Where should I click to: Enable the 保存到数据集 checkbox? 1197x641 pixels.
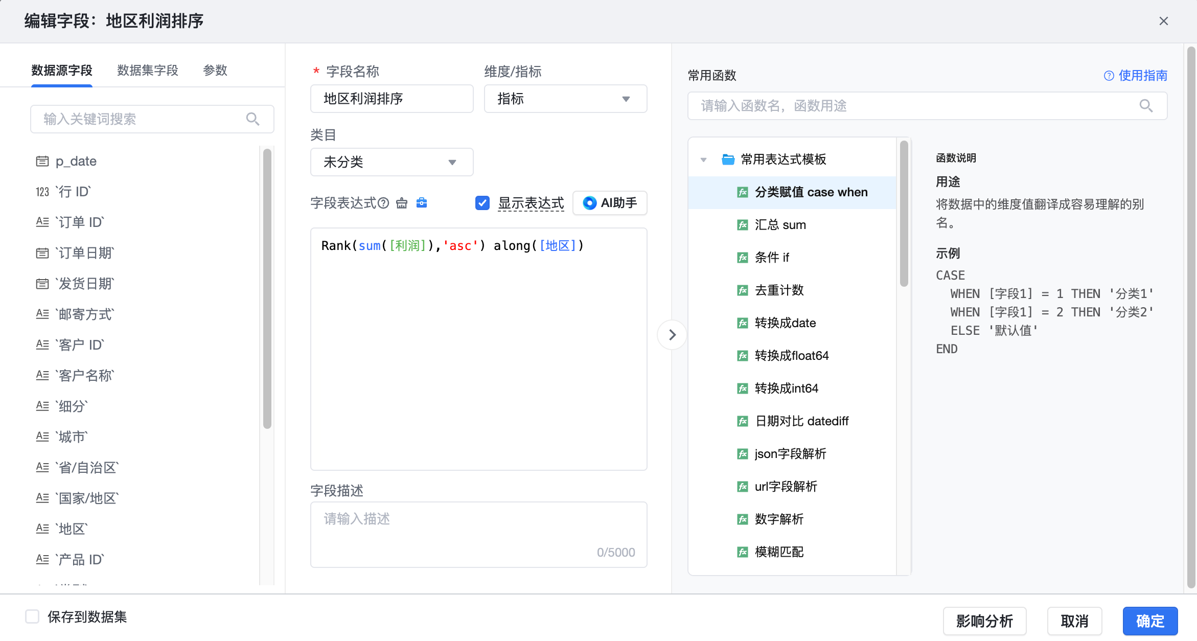point(33,616)
